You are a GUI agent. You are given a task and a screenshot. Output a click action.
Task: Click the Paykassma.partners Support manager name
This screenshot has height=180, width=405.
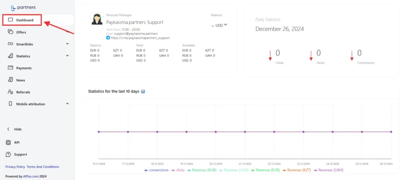135,22
